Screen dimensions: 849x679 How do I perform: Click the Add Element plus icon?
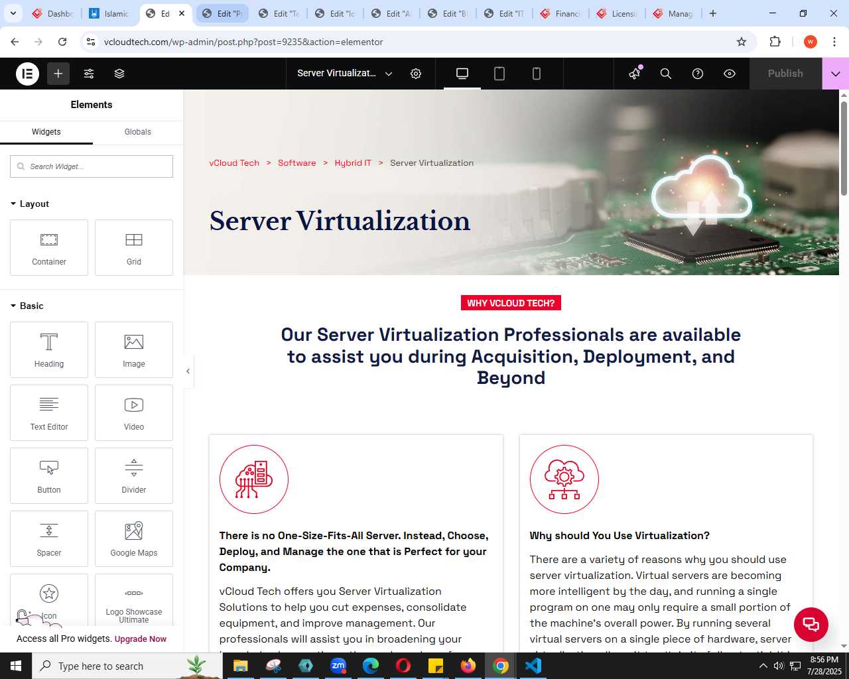click(58, 74)
